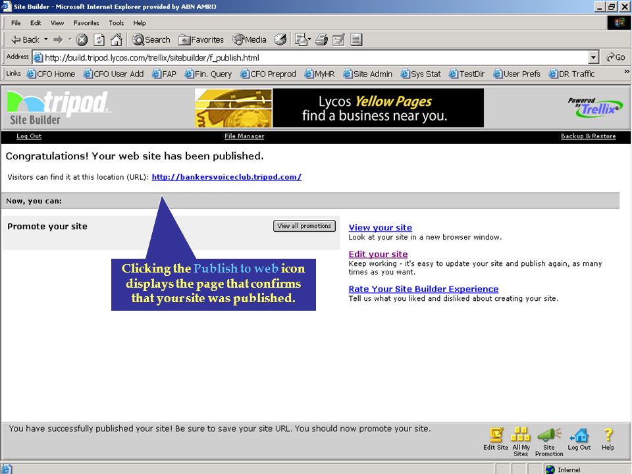Click the Mail toolbar icon

[302, 39]
